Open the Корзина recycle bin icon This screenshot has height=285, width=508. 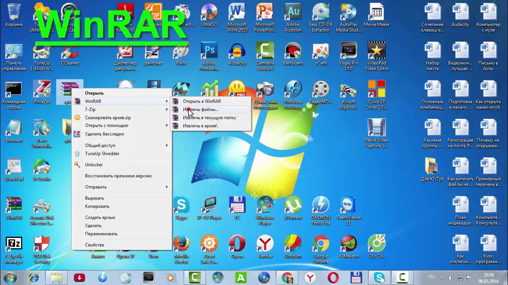(x=14, y=16)
